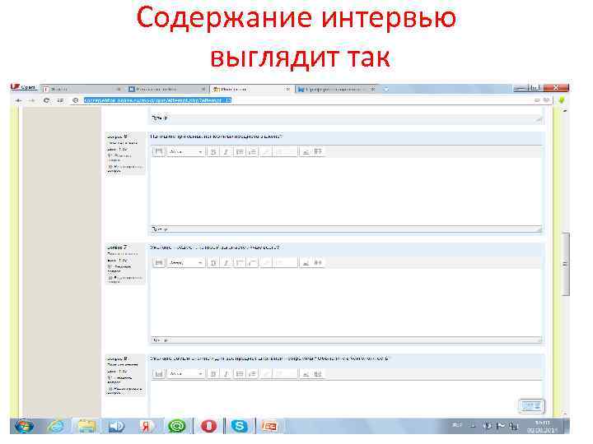The width and height of the screenshot is (593, 444).
Task: Launch Internet Explorer from taskbar
Action: click(56, 426)
